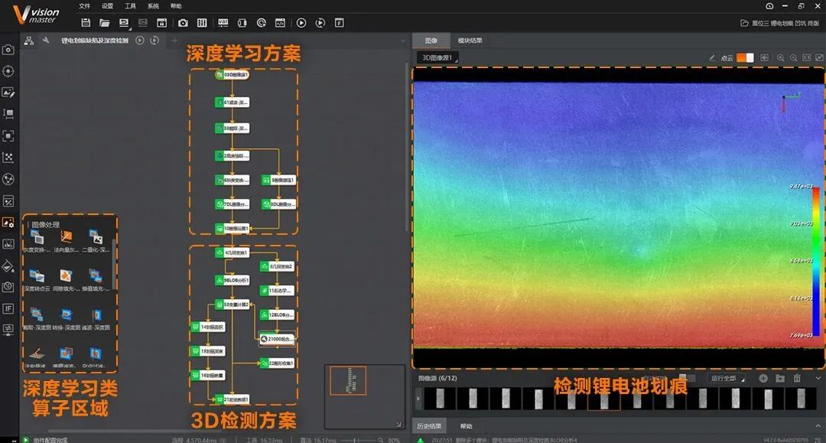
Task: Click the zoom-in magnifier above image view
Action: click(x=781, y=58)
